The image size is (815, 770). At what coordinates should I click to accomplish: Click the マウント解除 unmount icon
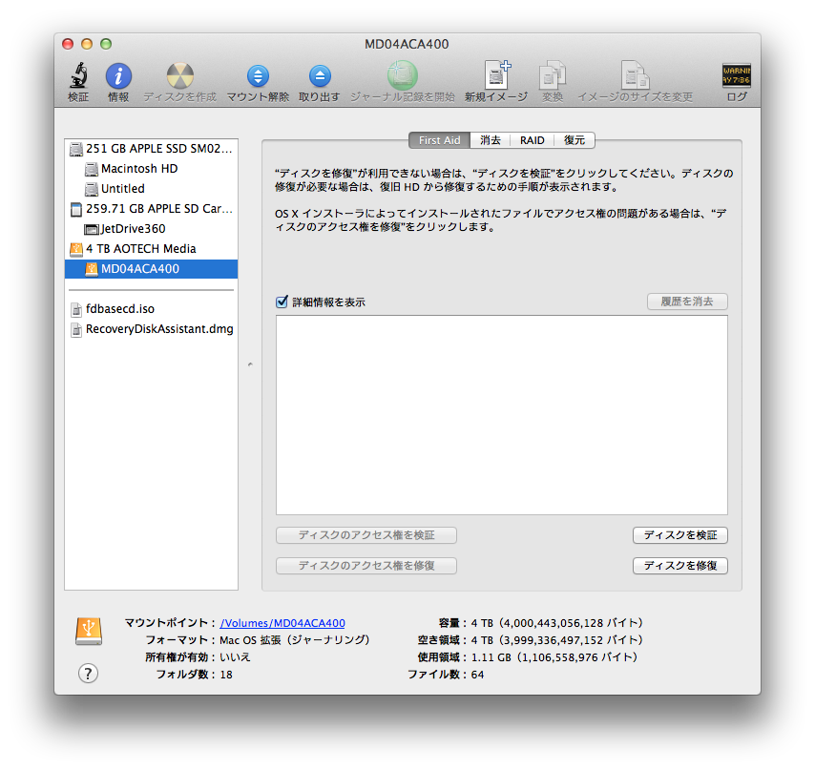258,76
